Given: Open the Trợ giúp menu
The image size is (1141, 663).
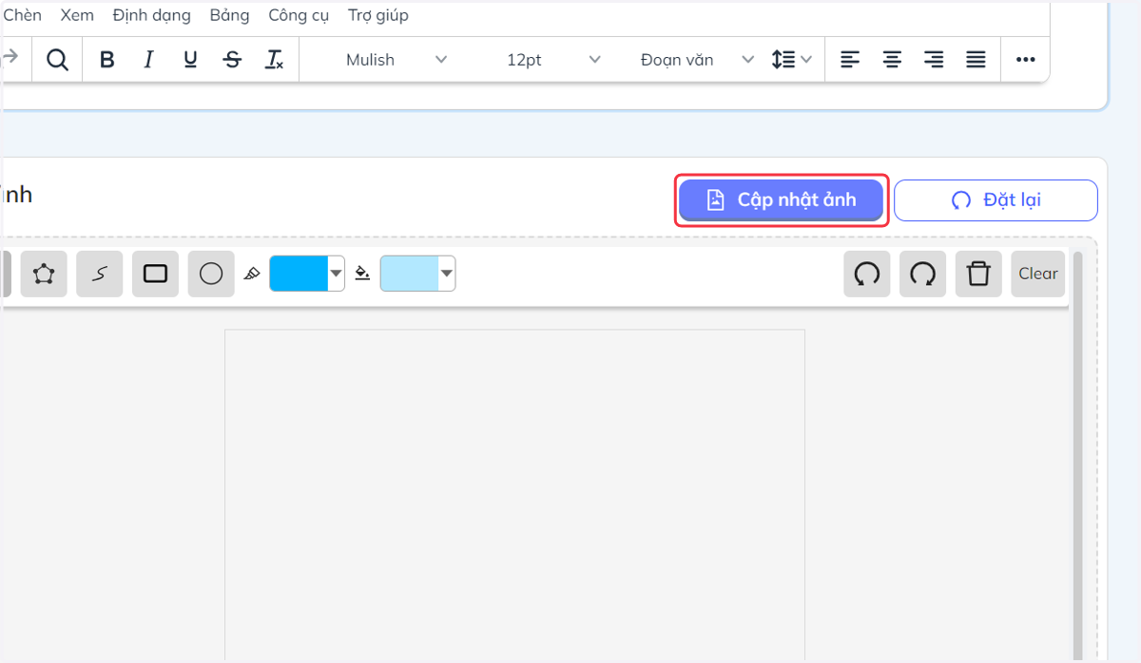Looking at the screenshot, I should [x=378, y=15].
